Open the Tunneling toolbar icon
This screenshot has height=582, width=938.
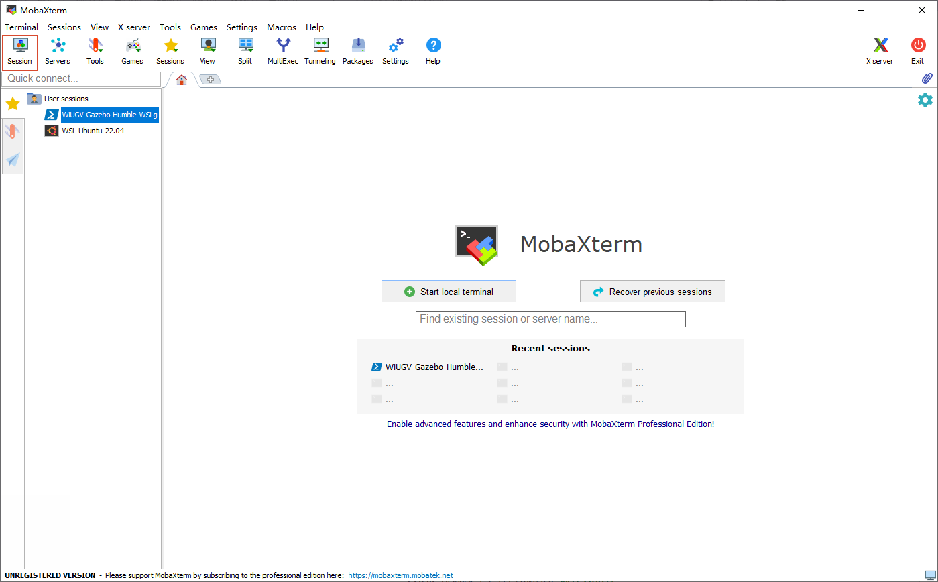320,52
